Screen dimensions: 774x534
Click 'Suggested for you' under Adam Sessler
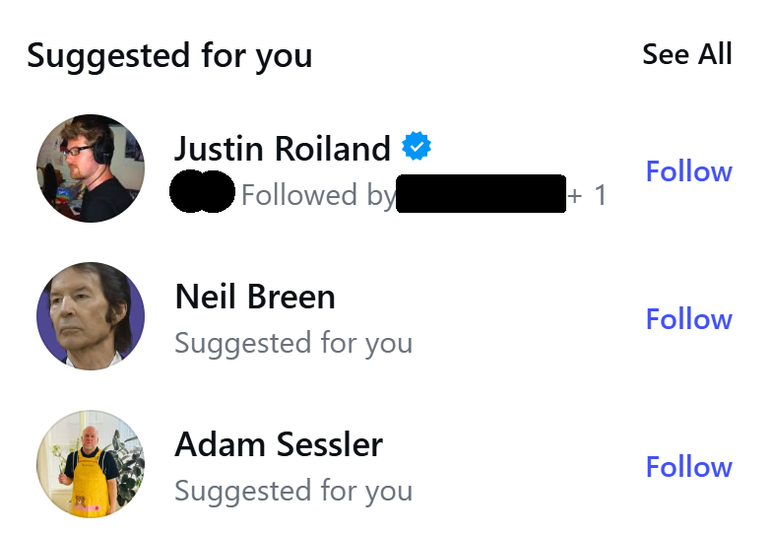click(292, 491)
